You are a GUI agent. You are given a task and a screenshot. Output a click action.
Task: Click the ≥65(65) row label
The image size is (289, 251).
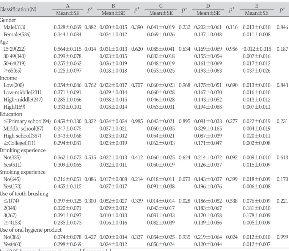pos(13,71)
